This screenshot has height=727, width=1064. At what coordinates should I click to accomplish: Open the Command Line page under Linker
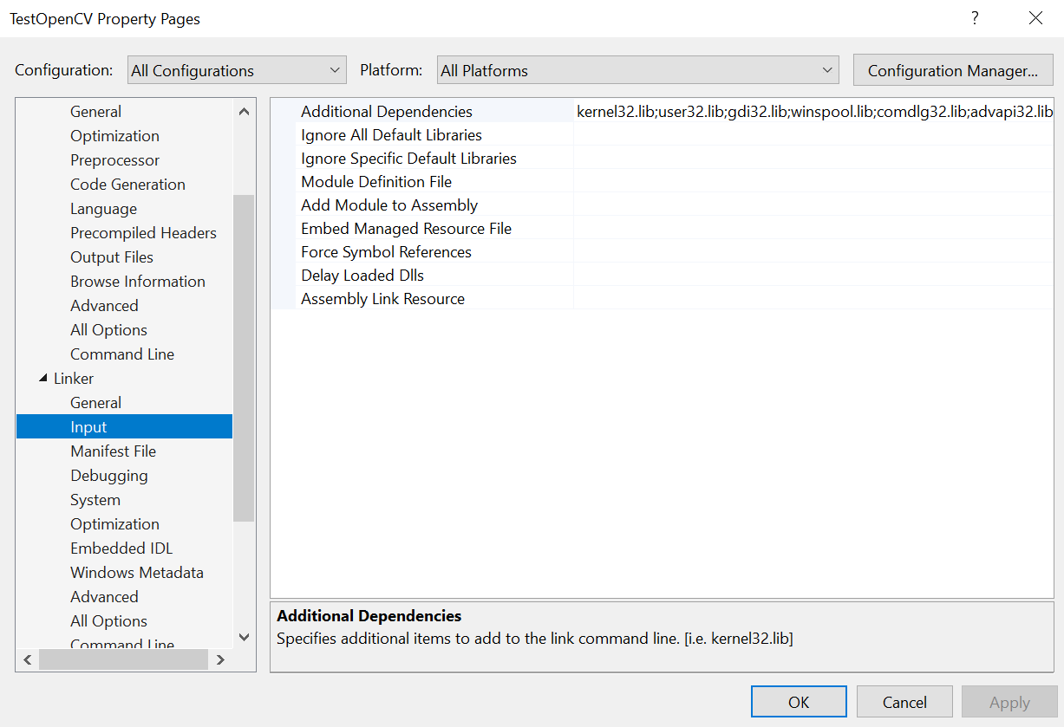tap(122, 643)
